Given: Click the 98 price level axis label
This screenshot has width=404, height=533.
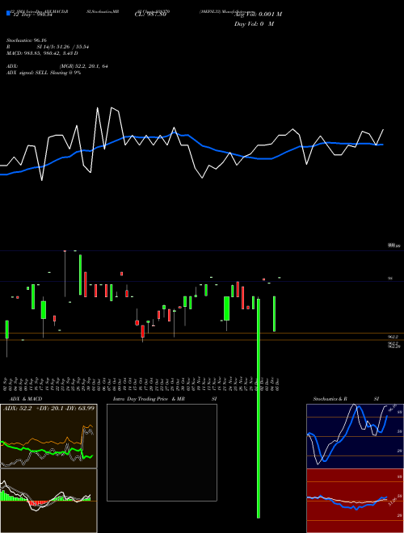Looking at the screenshot, I should 390,279.
